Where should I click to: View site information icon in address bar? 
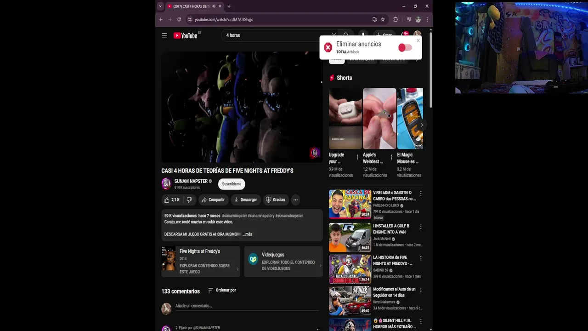(x=189, y=19)
